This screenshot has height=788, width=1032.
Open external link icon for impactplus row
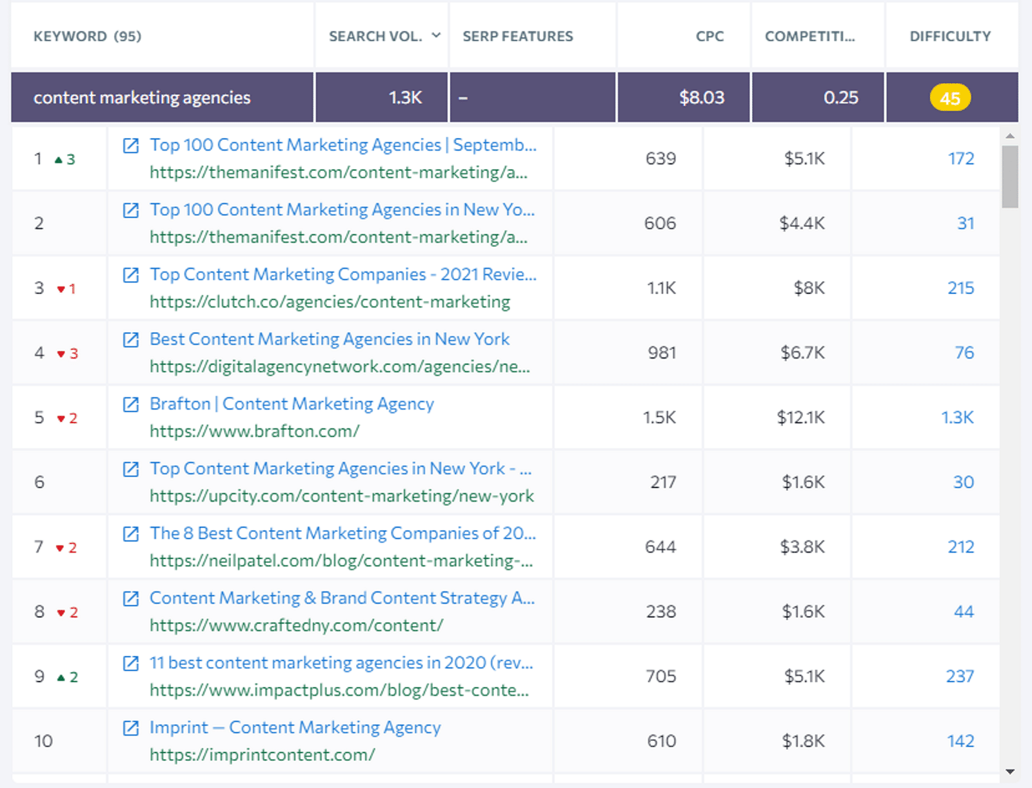coord(131,664)
